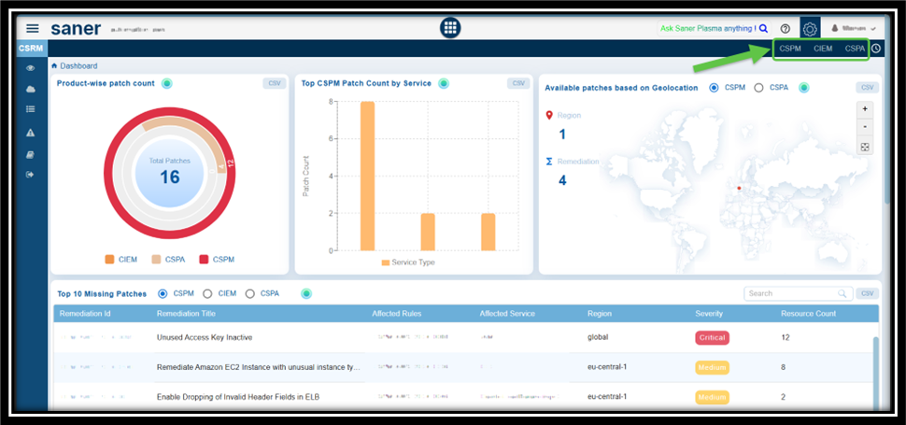Click the search magnifier in Ask Saner

click(763, 28)
